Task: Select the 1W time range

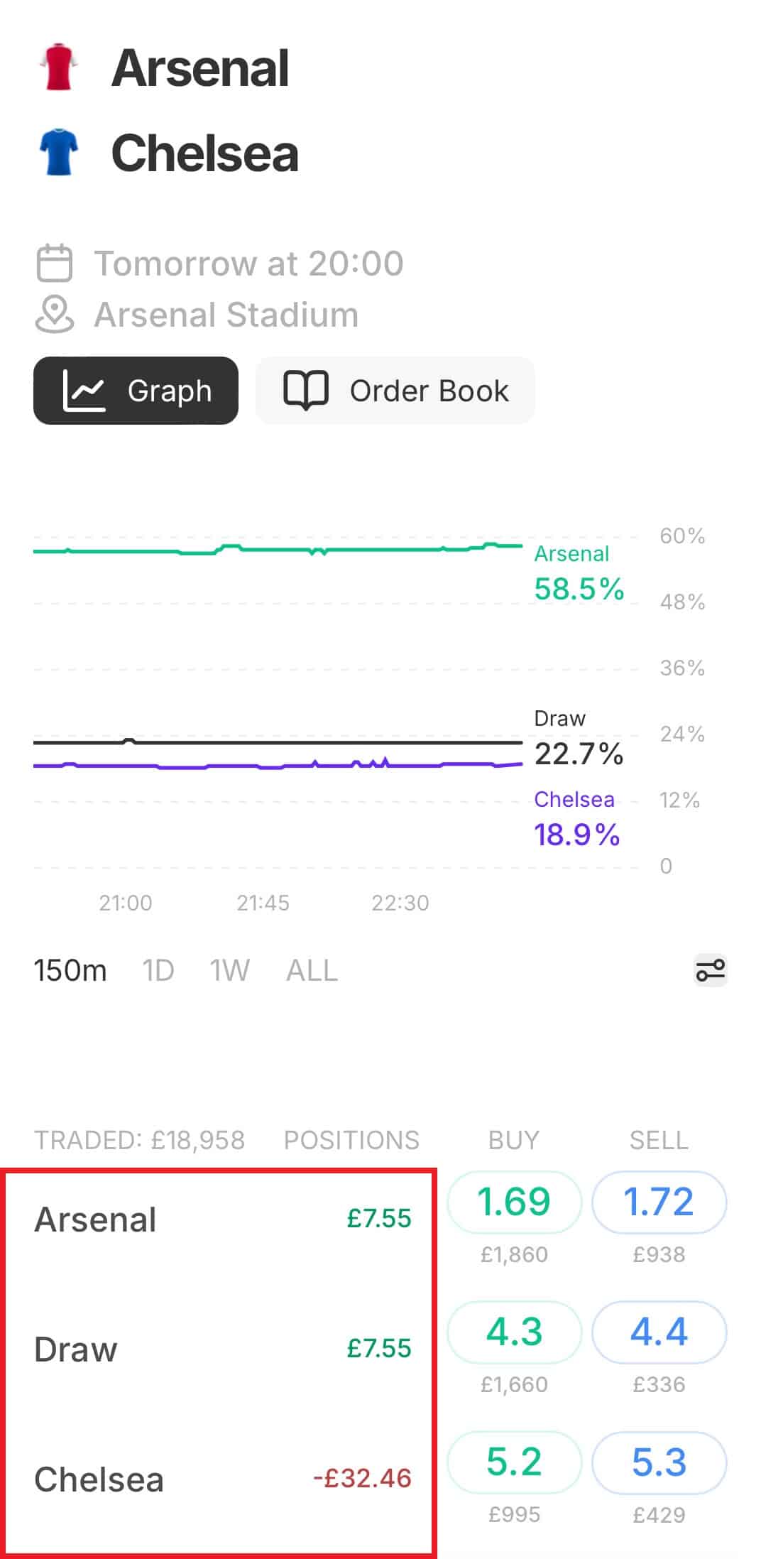Action: [x=229, y=970]
